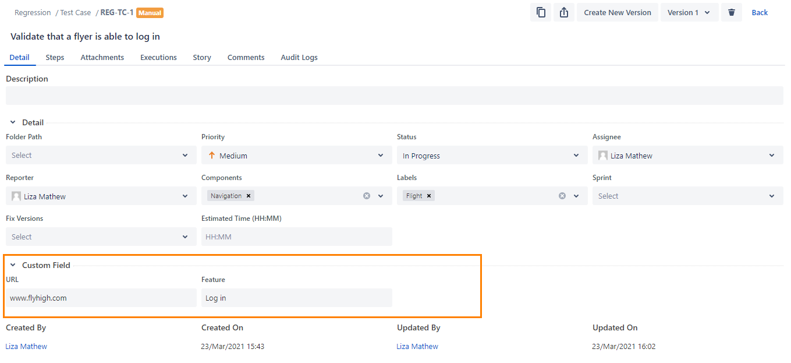Open the Test Case breadcrumb
791x363 pixels.
coord(75,12)
